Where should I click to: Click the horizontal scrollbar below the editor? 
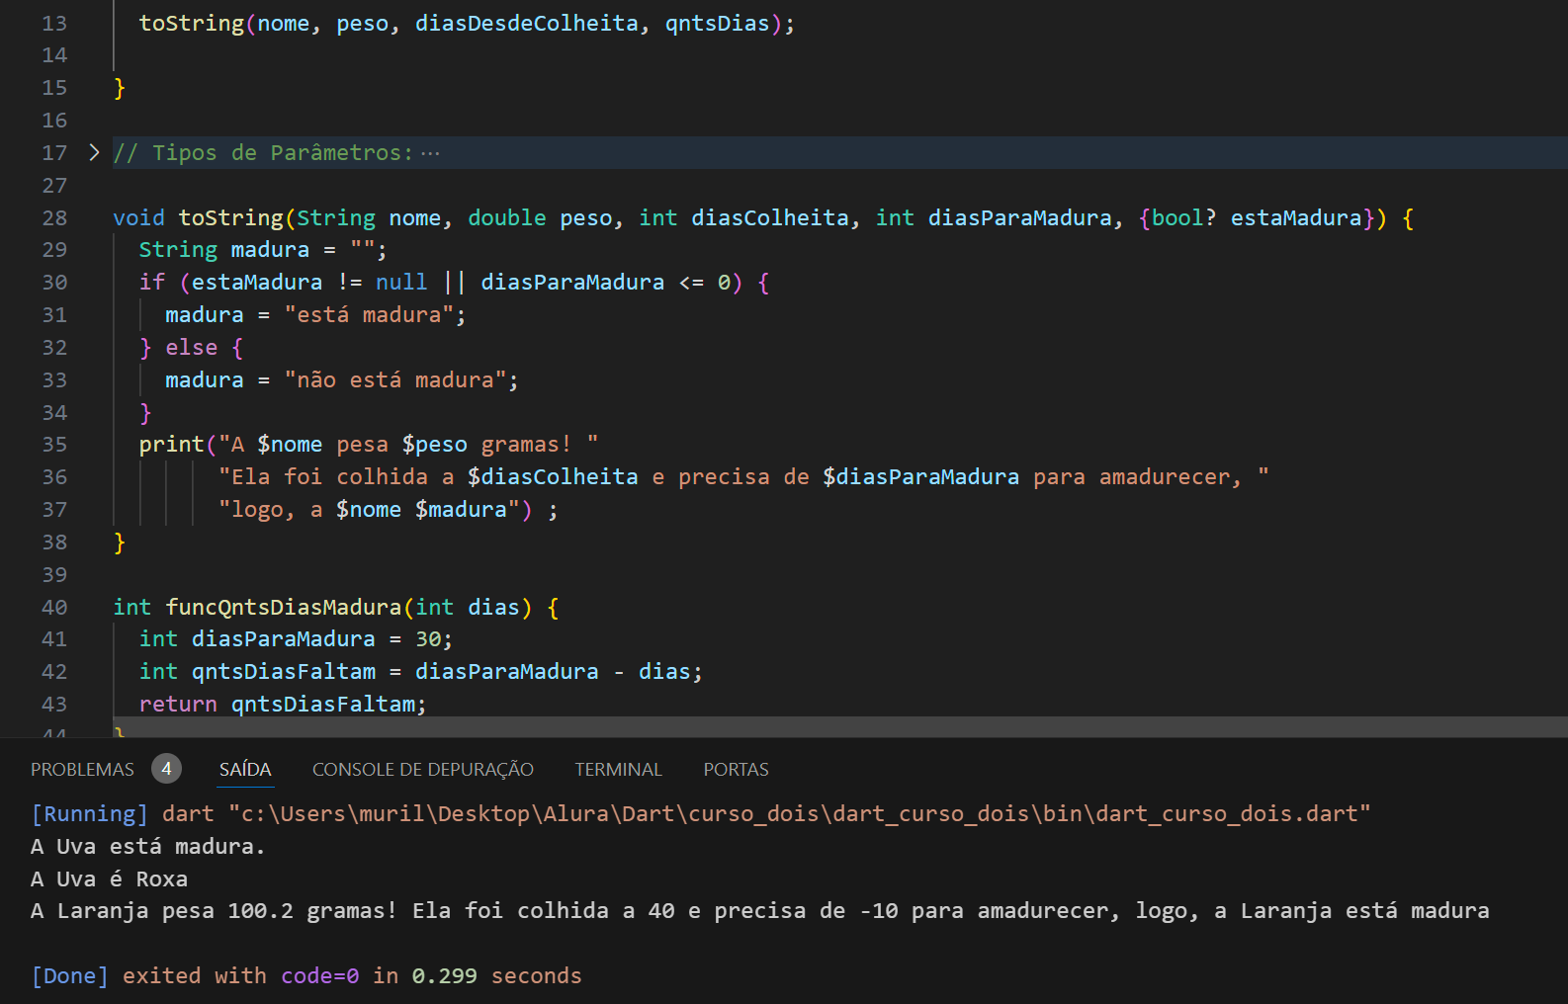click(x=840, y=726)
